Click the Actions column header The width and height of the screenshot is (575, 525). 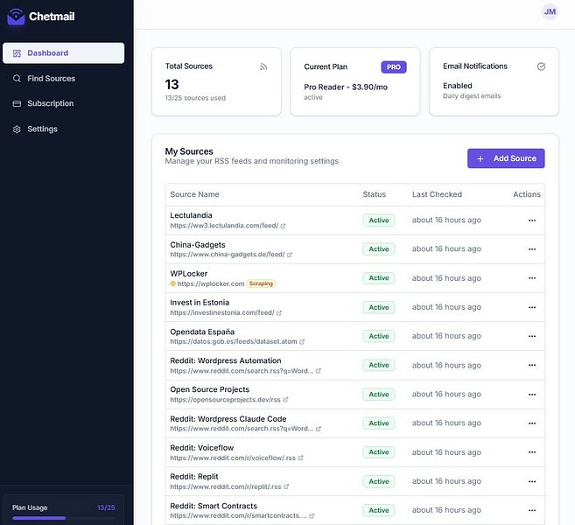527,194
